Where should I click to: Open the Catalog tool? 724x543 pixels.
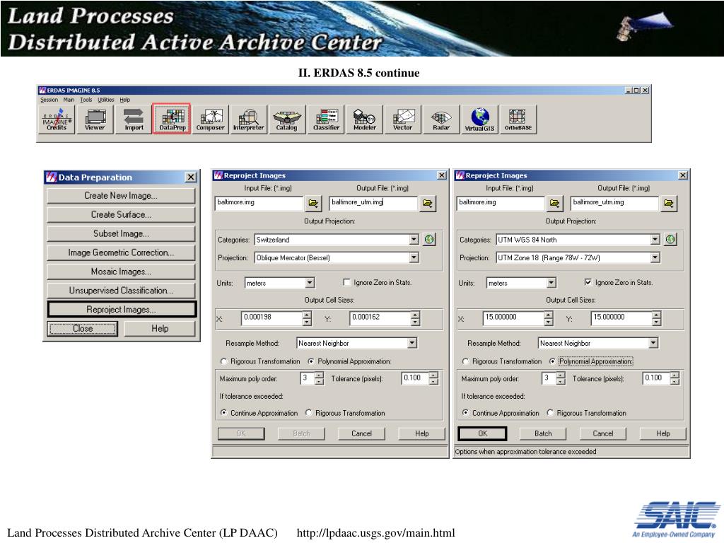(287, 119)
